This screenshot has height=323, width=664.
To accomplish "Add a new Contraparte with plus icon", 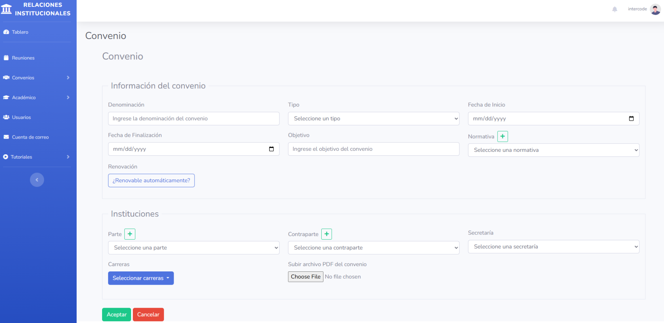I will 326,234.
